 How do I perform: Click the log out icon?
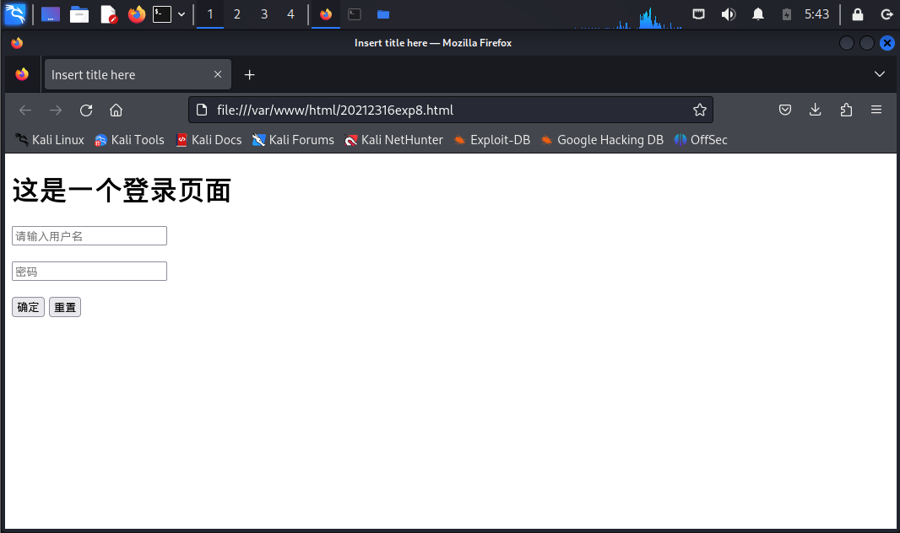[886, 14]
